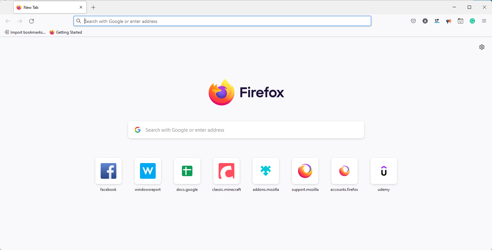Image resolution: width=492 pixels, height=250 pixels.
Task: Click the Back navigation arrow
Action: [8, 21]
